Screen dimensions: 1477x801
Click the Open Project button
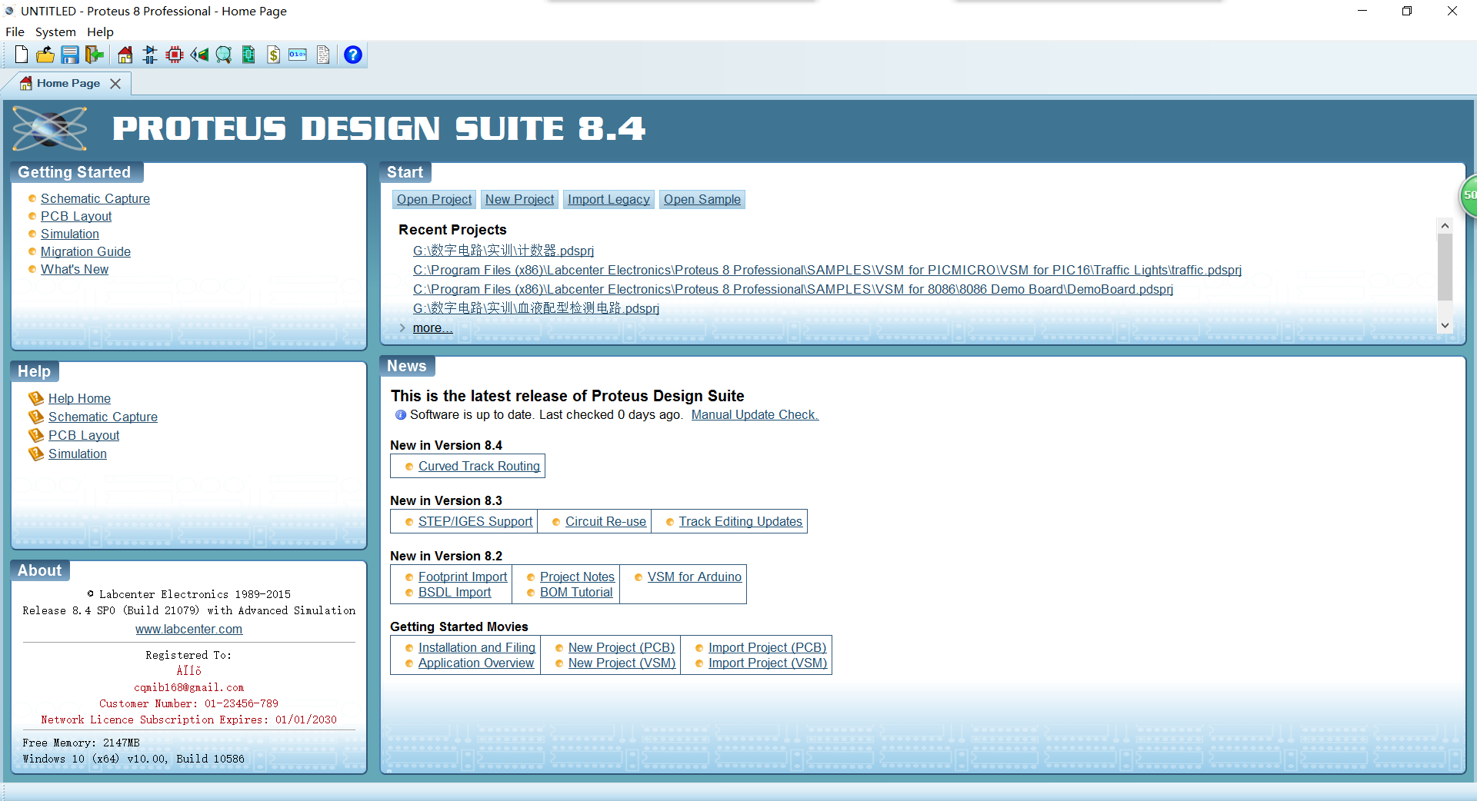(434, 200)
